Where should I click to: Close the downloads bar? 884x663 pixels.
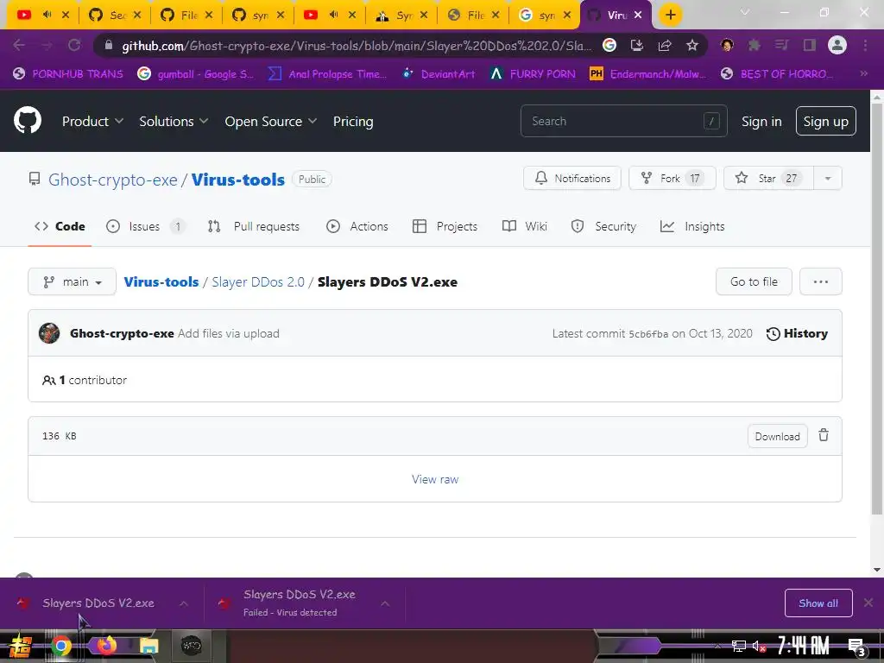coord(868,603)
